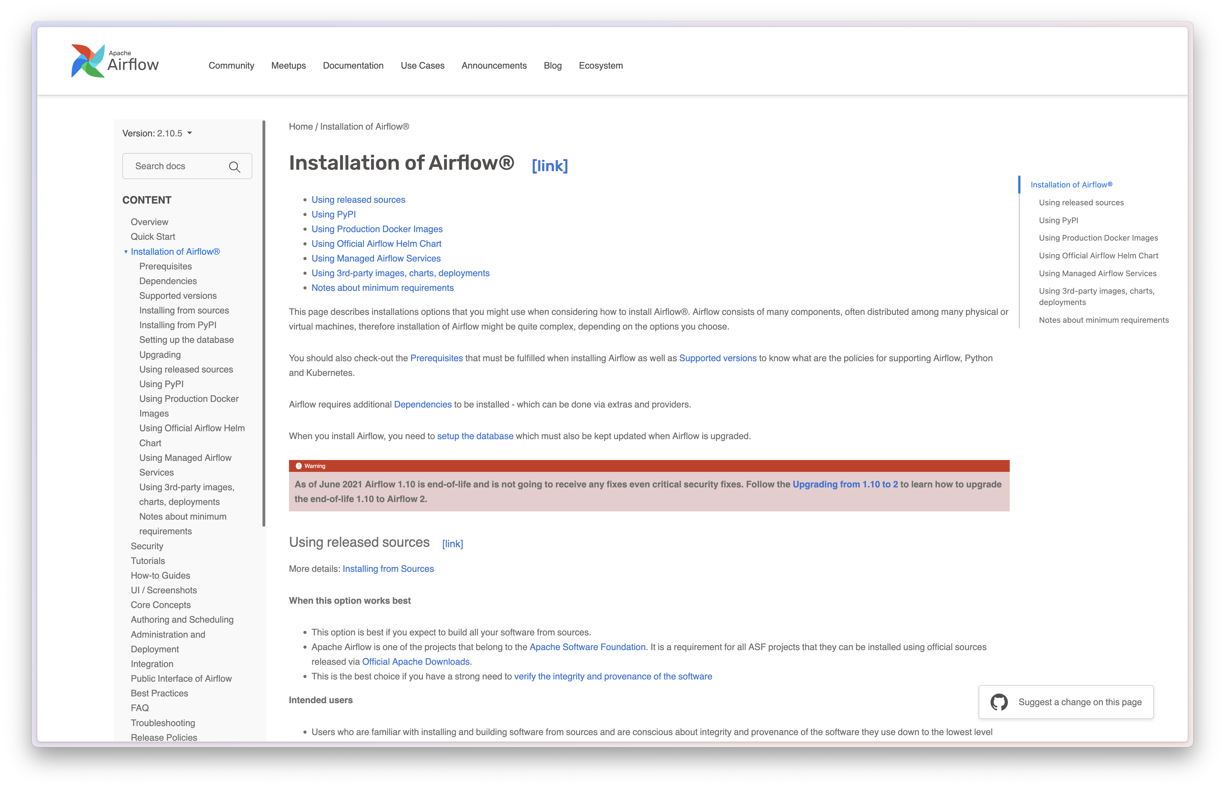1225x789 pixels.
Task: Follow the Supported versions link in the paragraph
Action: pos(718,358)
